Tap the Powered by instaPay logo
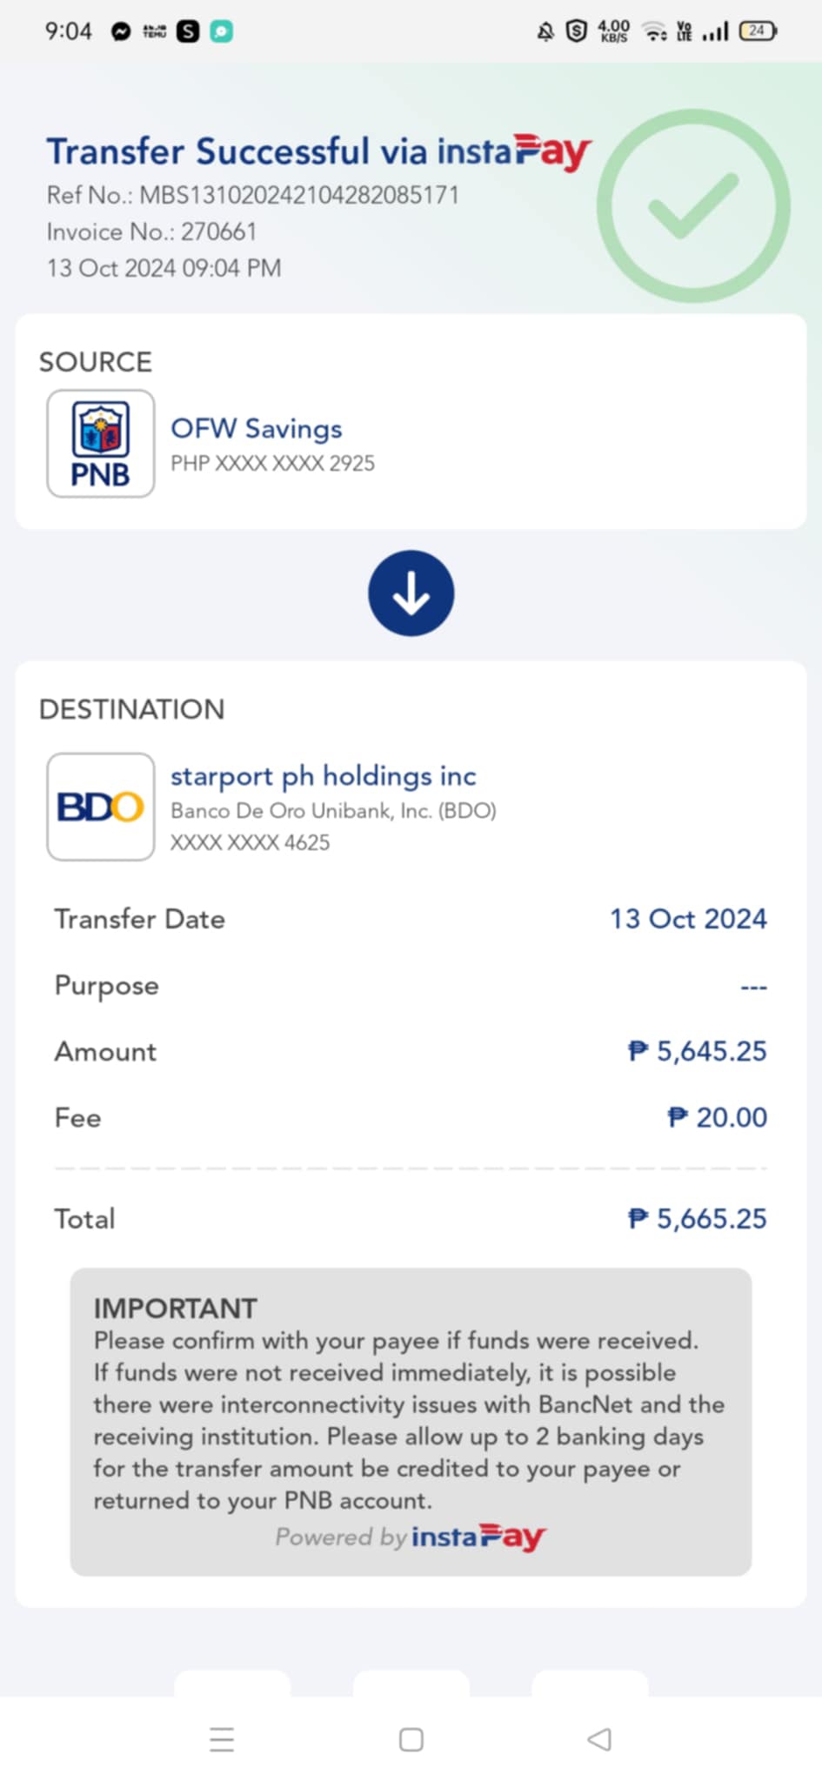 coord(411,1537)
